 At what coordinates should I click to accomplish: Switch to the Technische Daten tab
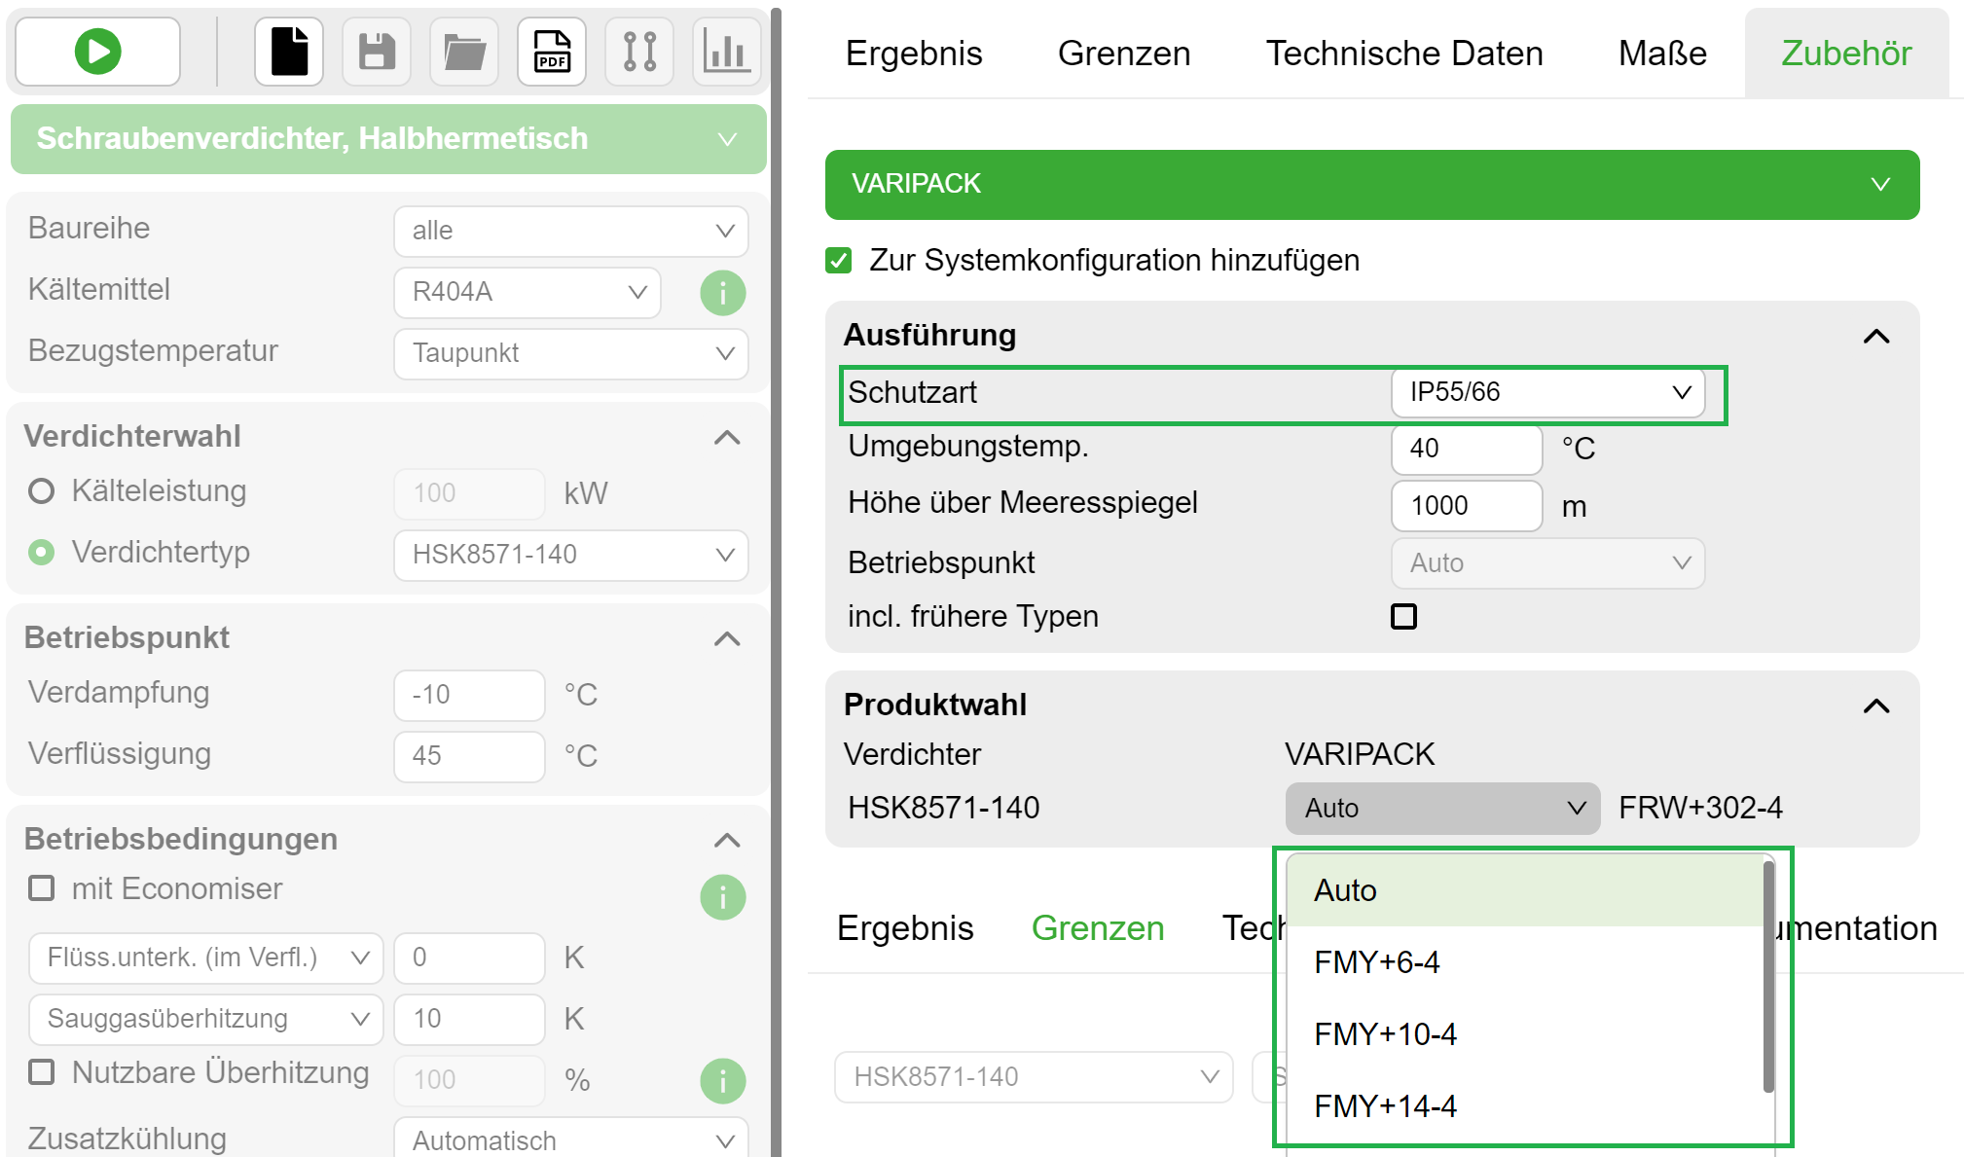1404,53
